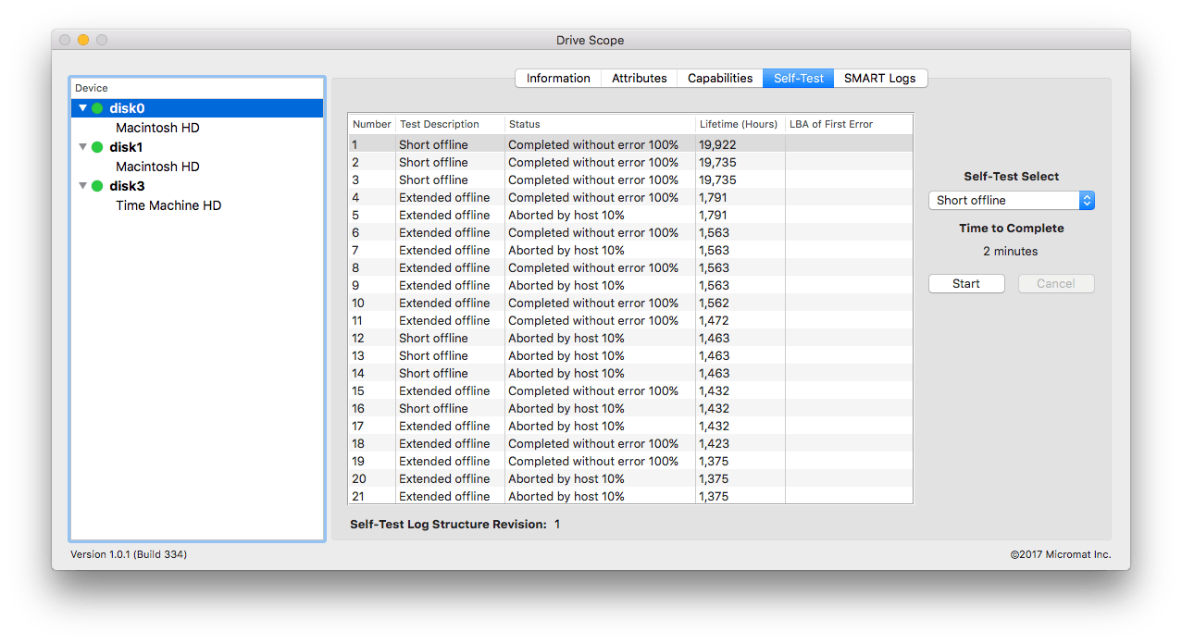Click the green status indicator beside disk3
This screenshot has height=644, width=1182.
(x=97, y=186)
